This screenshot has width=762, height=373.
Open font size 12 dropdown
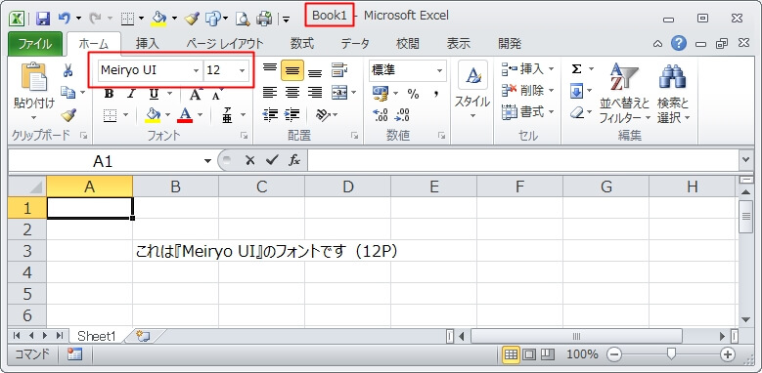pyautogui.click(x=242, y=71)
